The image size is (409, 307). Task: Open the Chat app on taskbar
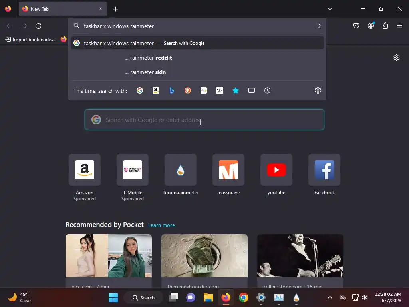pos(191,297)
